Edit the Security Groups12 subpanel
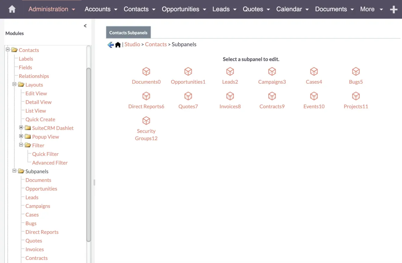 click(146, 128)
